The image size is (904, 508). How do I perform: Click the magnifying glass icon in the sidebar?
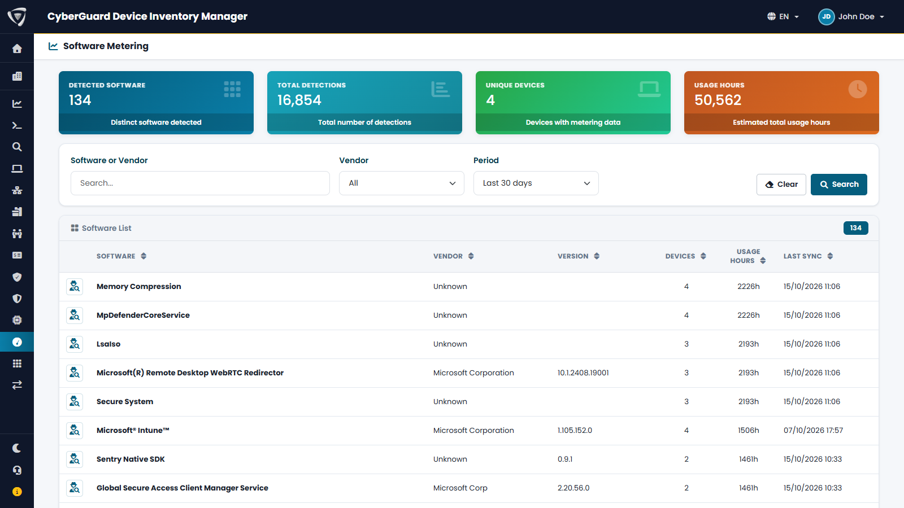pos(17,147)
